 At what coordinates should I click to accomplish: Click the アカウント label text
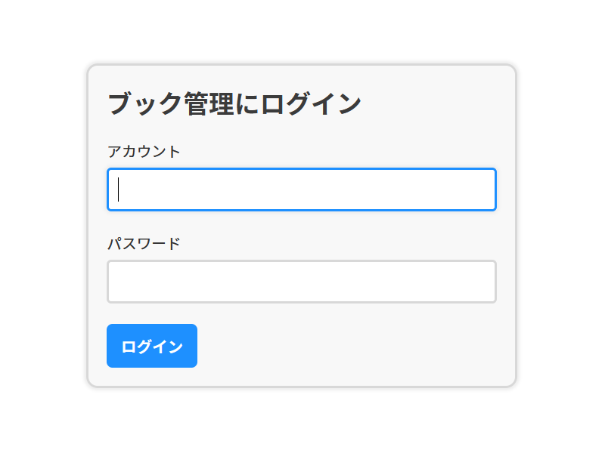[x=144, y=152]
